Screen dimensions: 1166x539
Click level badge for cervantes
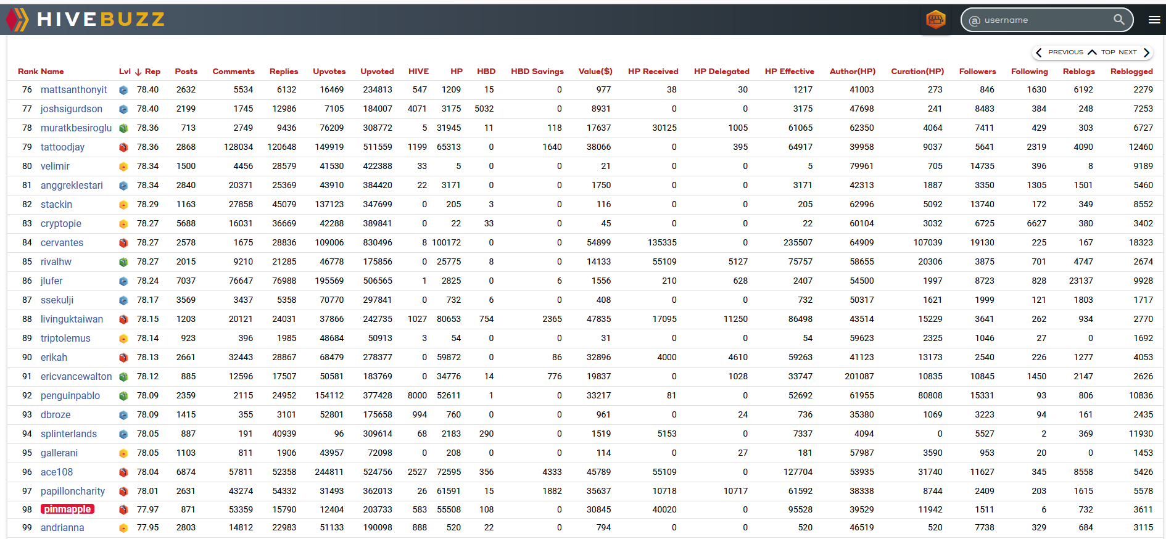pos(123,243)
